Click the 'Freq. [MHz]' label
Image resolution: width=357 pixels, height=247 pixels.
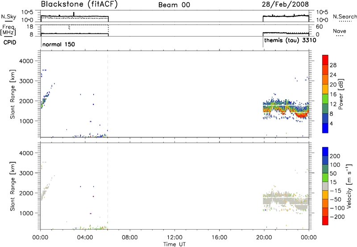(8, 30)
